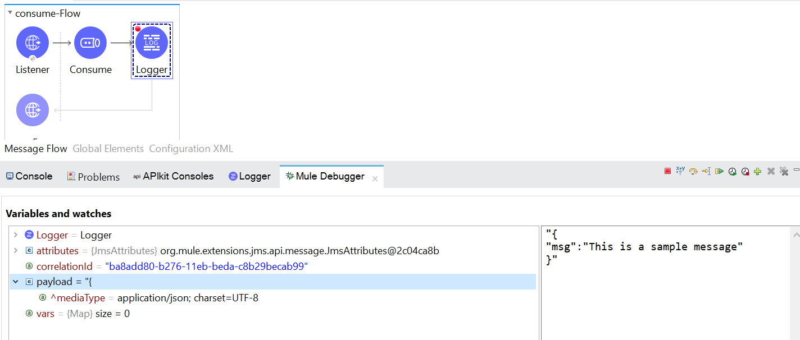Click the green plus Add Watch icon
This screenshot has width=800, height=340.
(757, 171)
